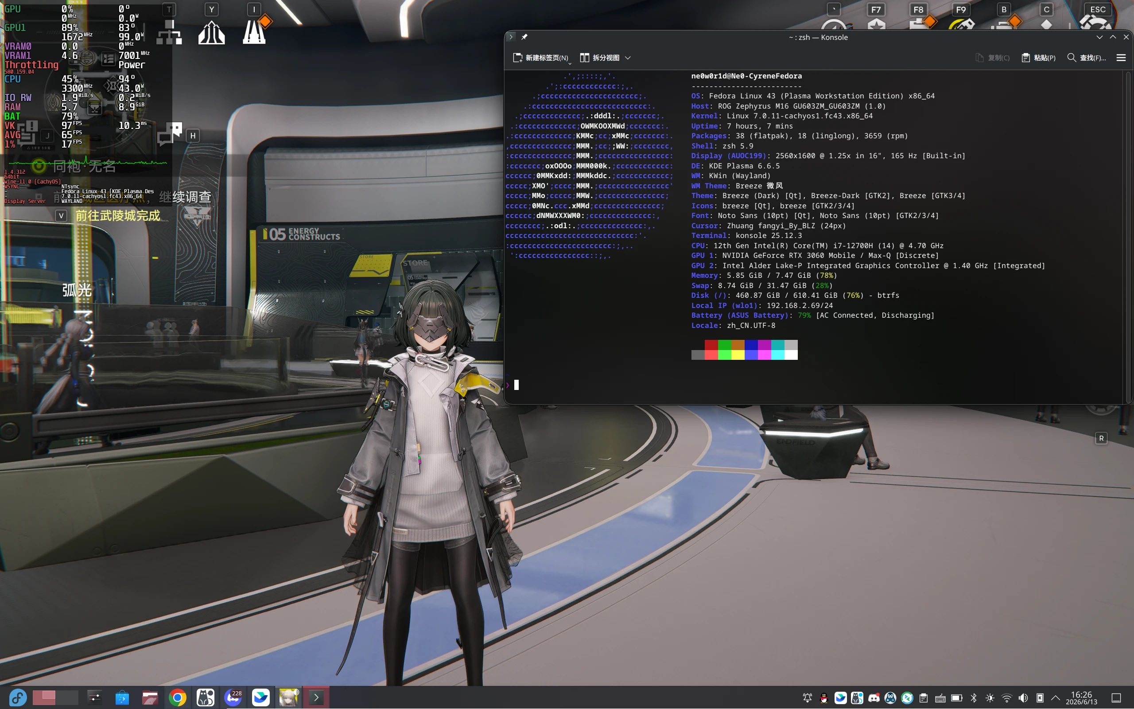Open the keyboard input method tray icon
Screen dimensions: 1134x709
pyautogui.click(x=940, y=698)
